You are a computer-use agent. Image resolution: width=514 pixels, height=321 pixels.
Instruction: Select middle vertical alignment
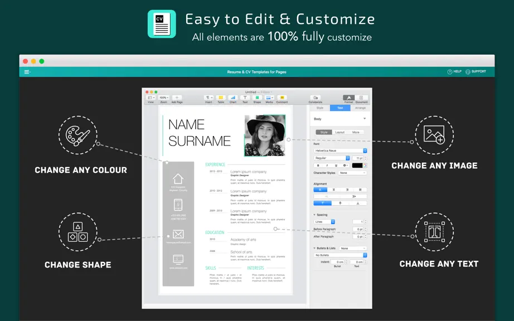[x=340, y=203]
